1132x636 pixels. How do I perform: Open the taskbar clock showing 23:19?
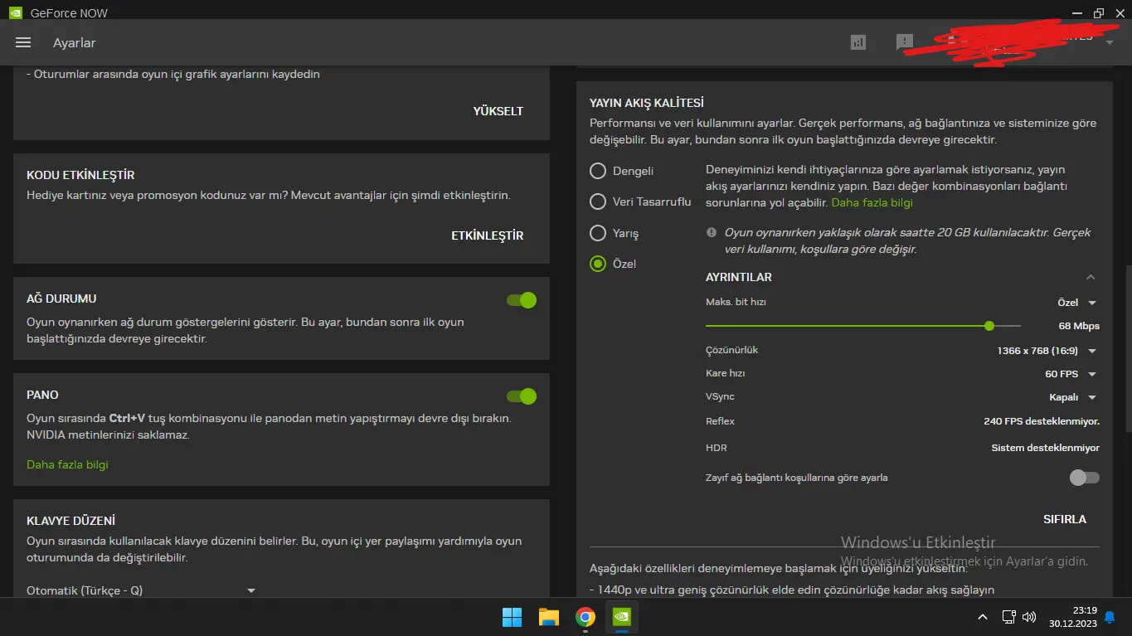[1075, 617]
